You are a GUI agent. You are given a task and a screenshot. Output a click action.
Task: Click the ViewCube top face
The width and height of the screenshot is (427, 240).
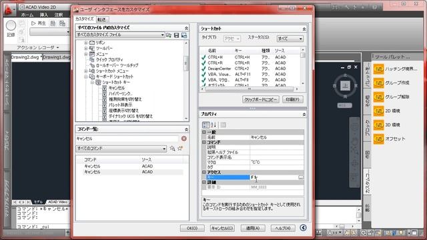(x=345, y=86)
